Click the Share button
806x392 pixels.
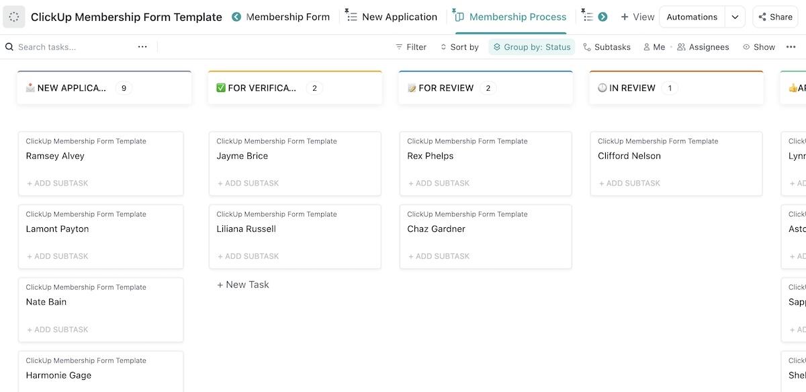point(775,17)
